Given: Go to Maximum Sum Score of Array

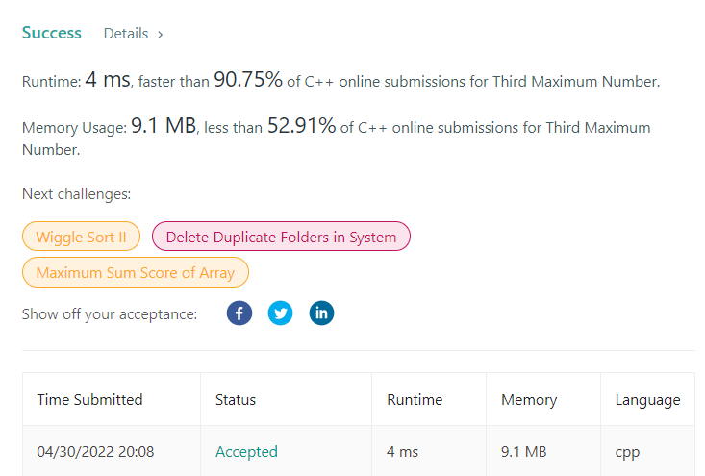Looking at the screenshot, I should pyautogui.click(x=135, y=273).
